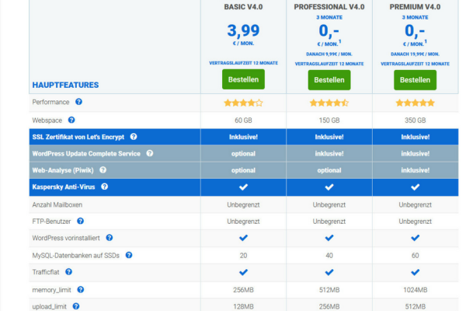Click the question mark beside FTP-Benutzer
The image size is (466, 311).
coord(80,221)
